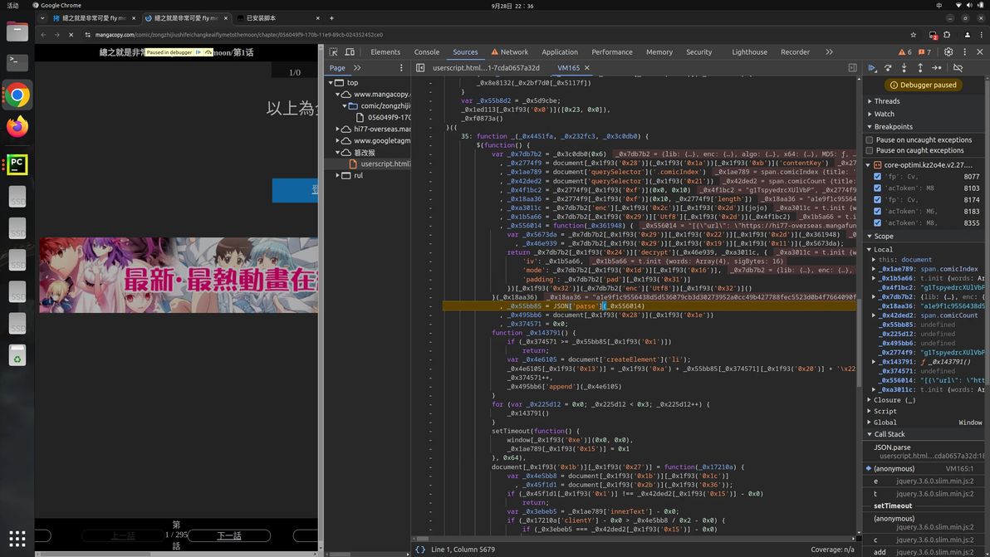Hide the navigator sidebar
The image size is (990, 557).
pos(420,67)
